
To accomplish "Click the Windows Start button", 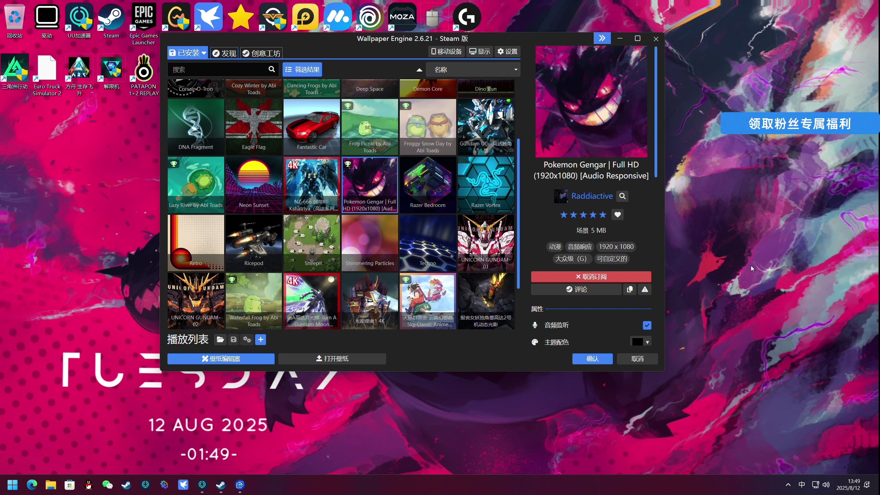I will 12,485.
